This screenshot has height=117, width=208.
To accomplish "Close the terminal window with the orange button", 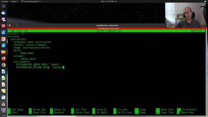I will pyautogui.click(x=10, y=25).
